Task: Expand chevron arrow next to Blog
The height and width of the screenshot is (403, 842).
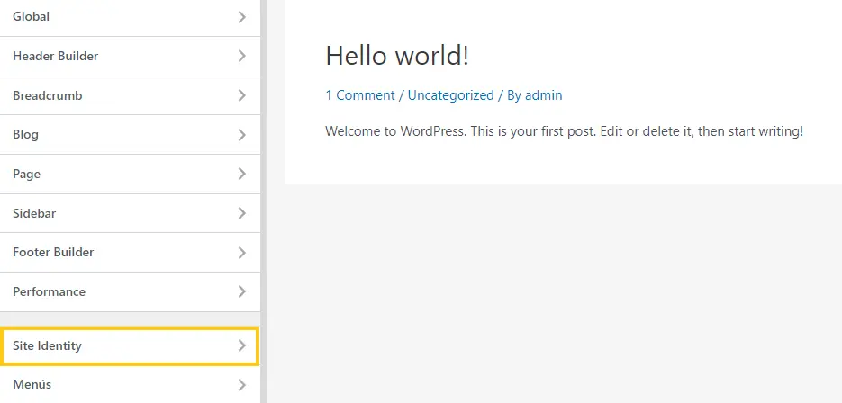Action: point(242,135)
